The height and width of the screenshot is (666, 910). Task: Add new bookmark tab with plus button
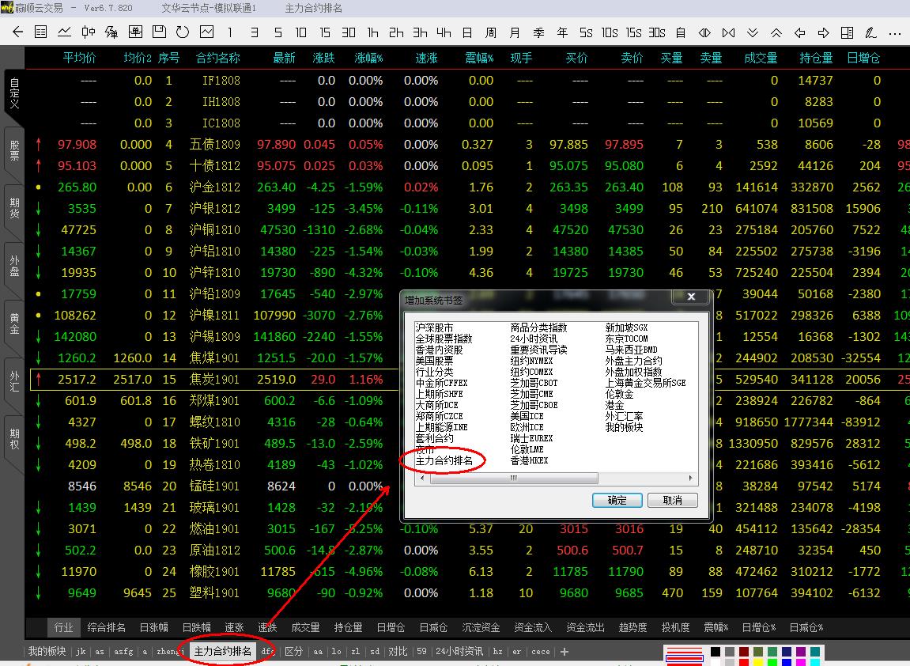pyautogui.click(x=565, y=652)
